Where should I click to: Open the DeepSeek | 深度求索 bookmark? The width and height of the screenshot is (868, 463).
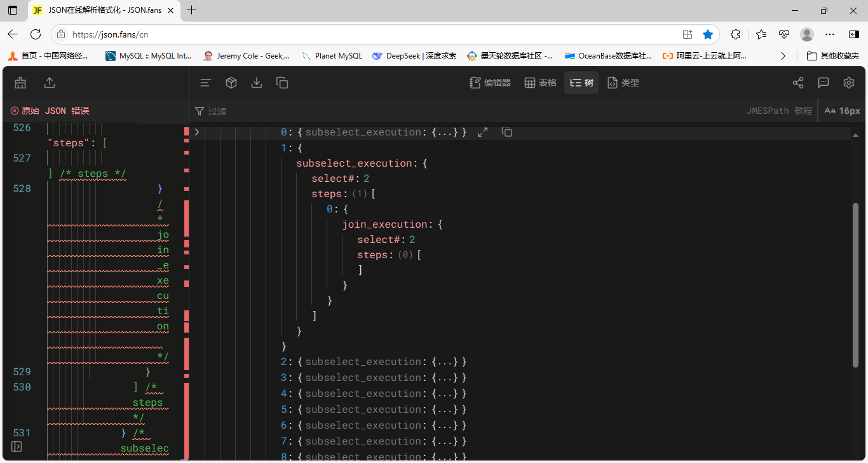(x=414, y=56)
